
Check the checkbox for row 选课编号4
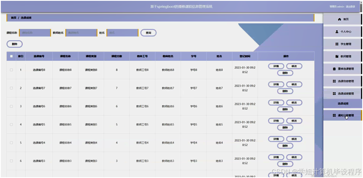tap(11, 143)
